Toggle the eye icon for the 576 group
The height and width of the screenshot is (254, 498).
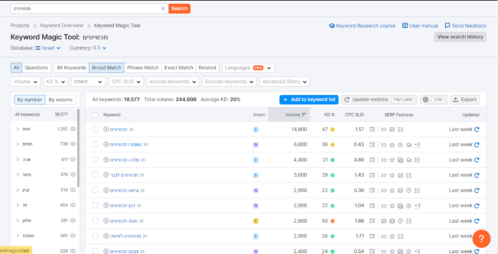click(x=73, y=175)
